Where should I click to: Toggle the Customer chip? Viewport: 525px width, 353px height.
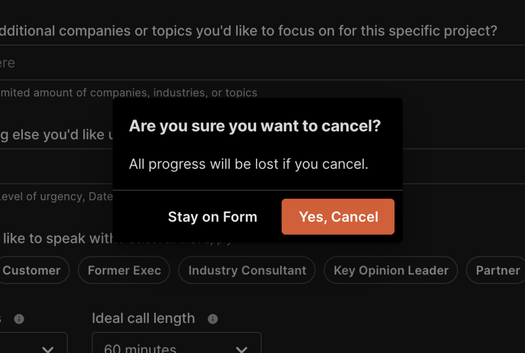click(32, 270)
